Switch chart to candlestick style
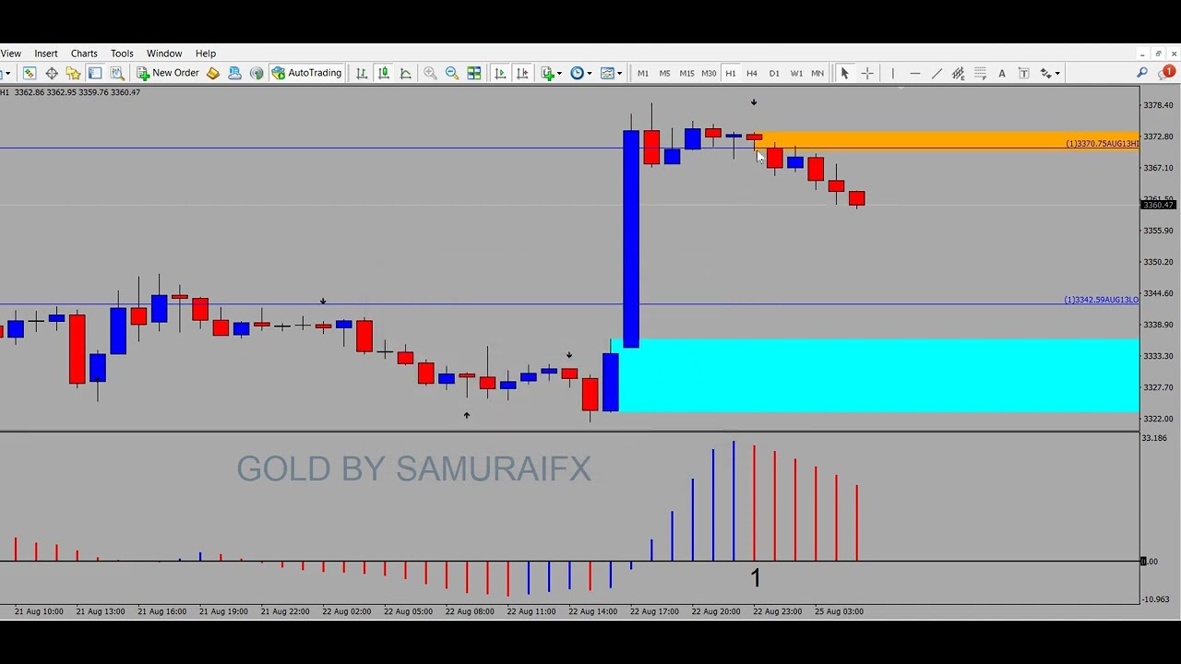Image resolution: width=1181 pixels, height=664 pixels. (x=383, y=73)
